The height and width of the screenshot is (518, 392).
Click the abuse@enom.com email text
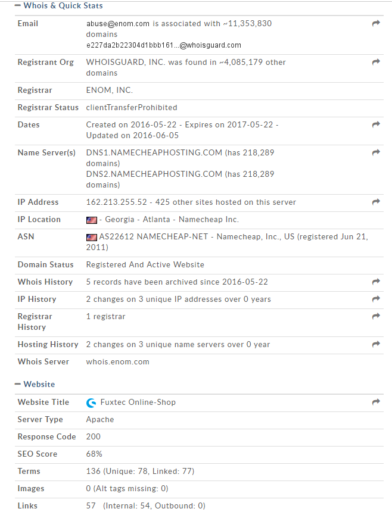(118, 23)
